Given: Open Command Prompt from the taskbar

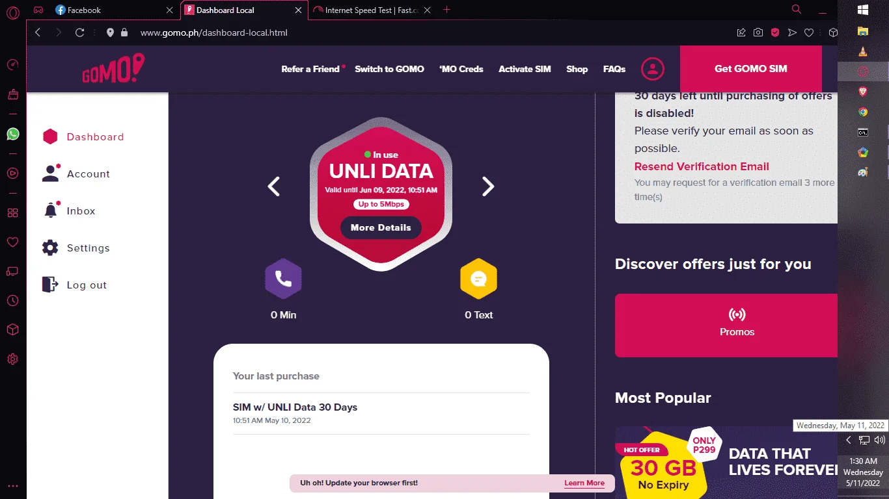Looking at the screenshot, I should [863, 133].
